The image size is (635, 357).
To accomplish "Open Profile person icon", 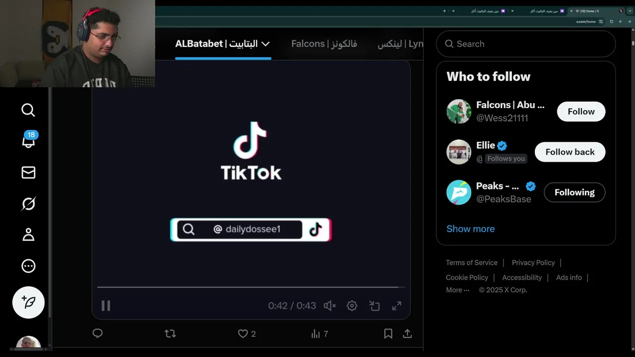I will [x=28, y=235].
